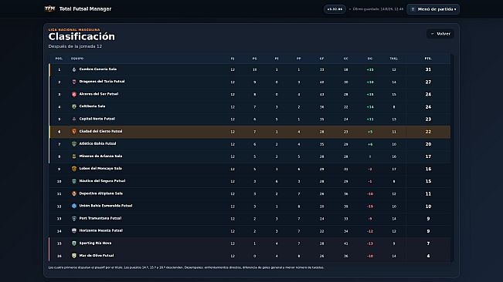
Task: Click the Lobos del Moncayo Sala crest
Action: (x=74, y=169)
